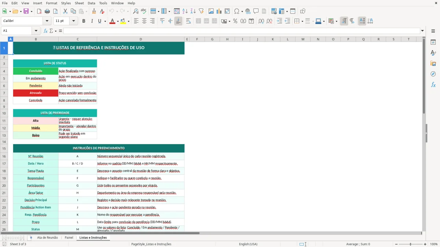Screen dimensions: 440x247
Task: Insert a hyperlink
Action: 248,11
